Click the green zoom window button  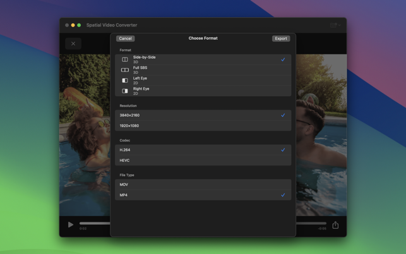click(79, 25)
